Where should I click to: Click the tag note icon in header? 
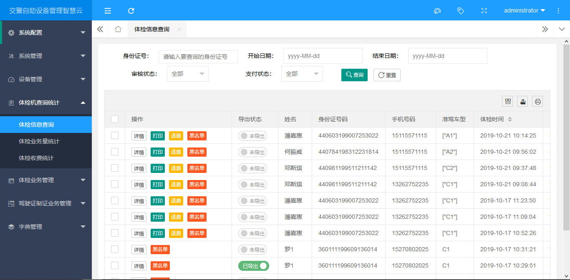pos(461,11)
